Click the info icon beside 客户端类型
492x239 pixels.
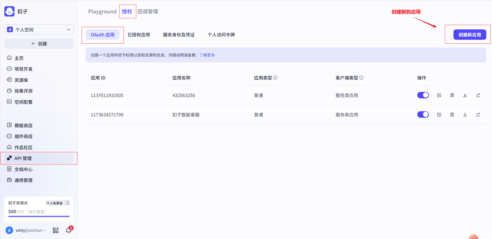pyautogui.click(x=361, y=78)
